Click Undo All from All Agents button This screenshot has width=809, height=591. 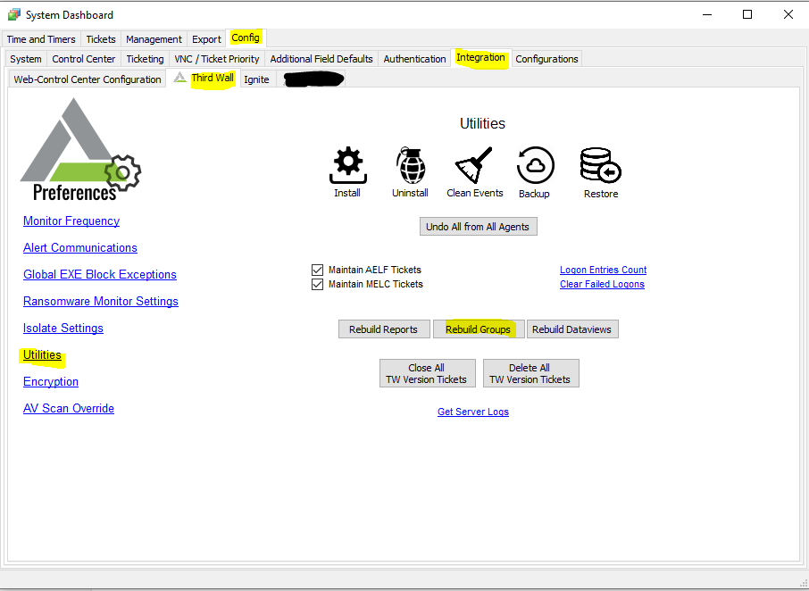pyautogui.click(x=479, y=227)
